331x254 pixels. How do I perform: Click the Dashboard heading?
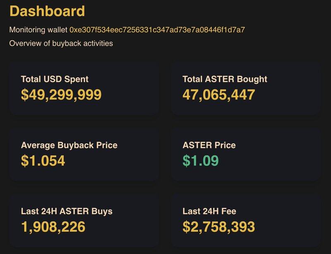point(47,11)
